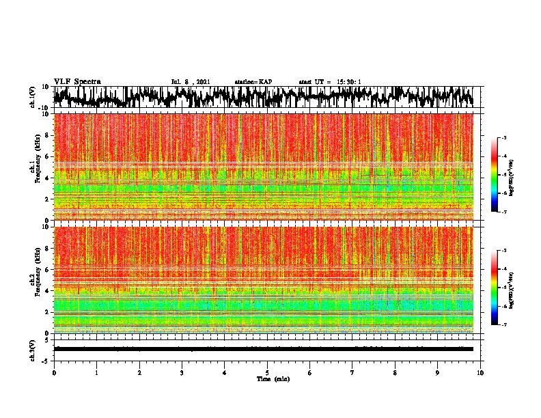Click the 'ch.1(V)' axis label

click(33, 97)
